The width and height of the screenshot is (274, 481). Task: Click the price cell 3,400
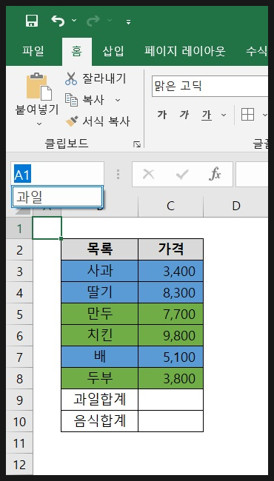coord(170,271)
